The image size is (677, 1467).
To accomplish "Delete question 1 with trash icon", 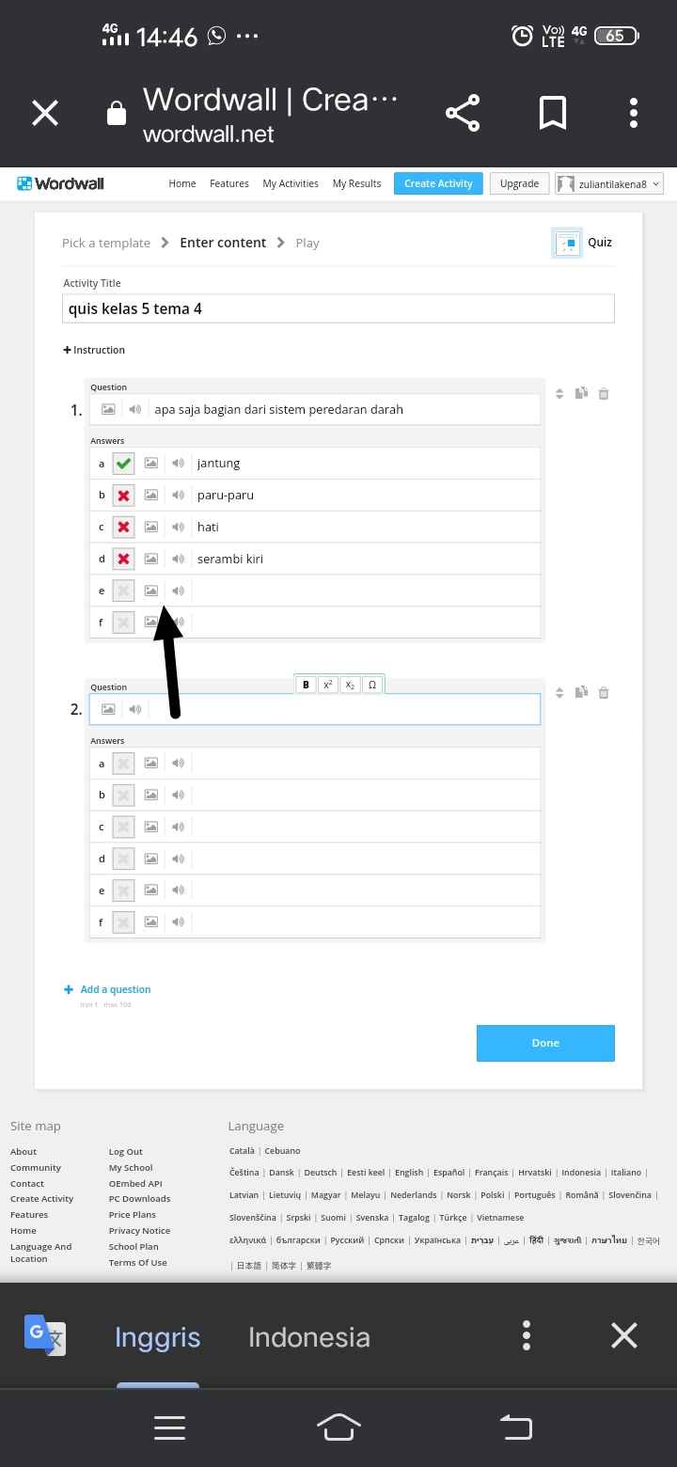I will pos(604,393).
